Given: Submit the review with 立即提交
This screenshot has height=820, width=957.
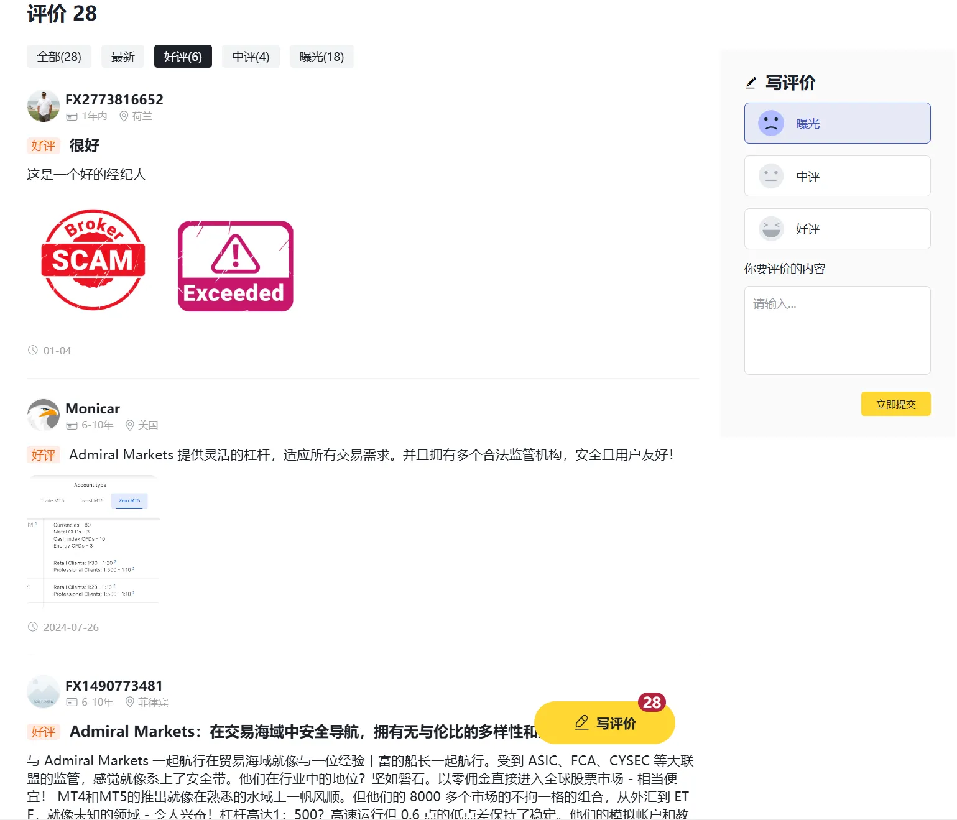Looking at the screenshot, I should coord(895,404).
